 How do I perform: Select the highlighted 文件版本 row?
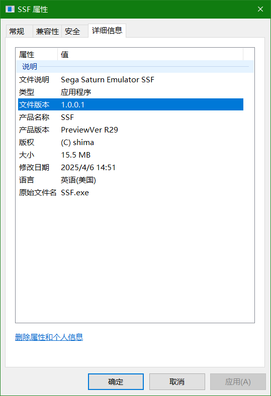point(131,104)
